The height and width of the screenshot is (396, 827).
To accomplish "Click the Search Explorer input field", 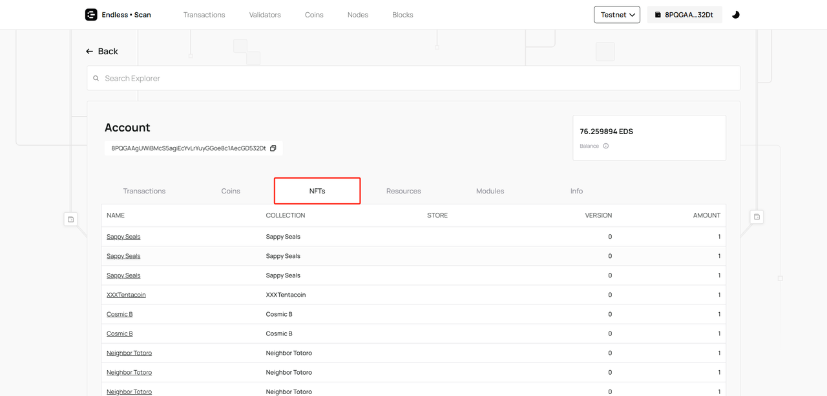I will [413, 79].
